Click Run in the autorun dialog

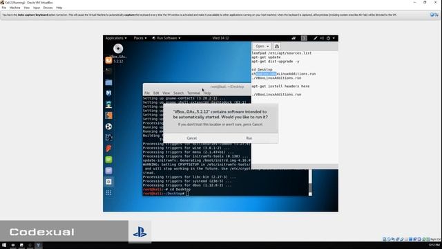pos(249,138)
